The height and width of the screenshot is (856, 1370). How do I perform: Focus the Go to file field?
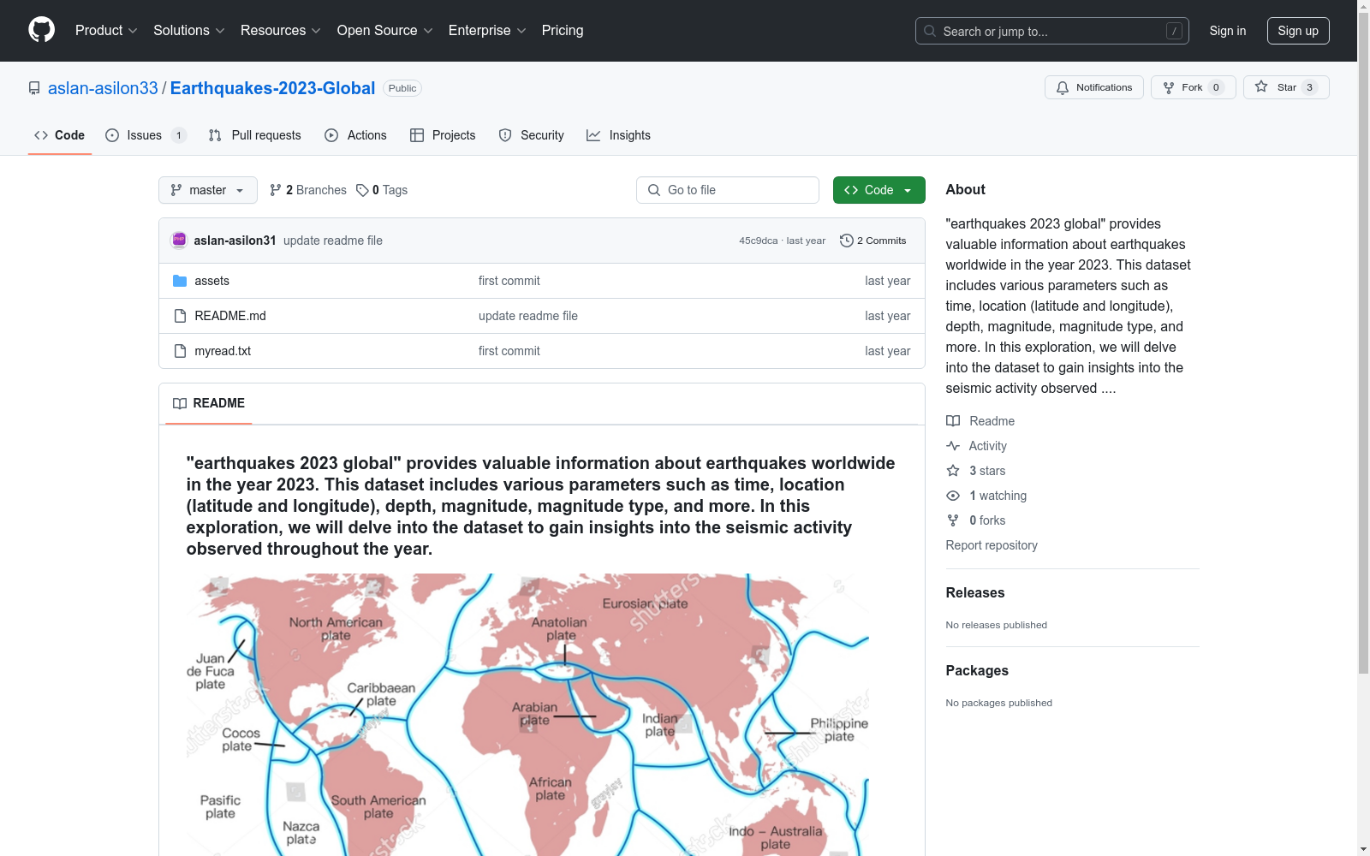(x=727, y=190)
